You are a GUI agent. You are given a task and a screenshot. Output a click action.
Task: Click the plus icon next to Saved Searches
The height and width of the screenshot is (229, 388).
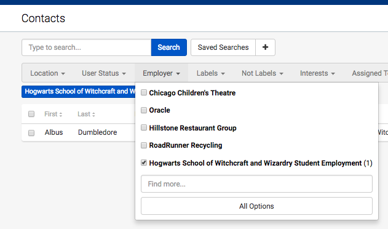(x=265, y=47)
